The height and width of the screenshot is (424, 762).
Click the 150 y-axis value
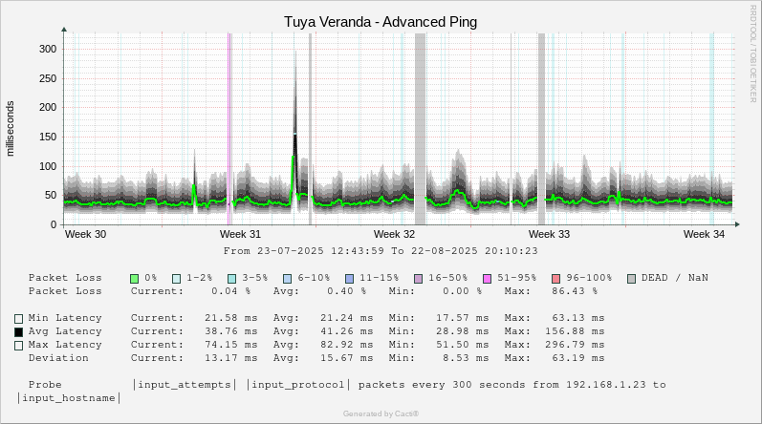48,137
